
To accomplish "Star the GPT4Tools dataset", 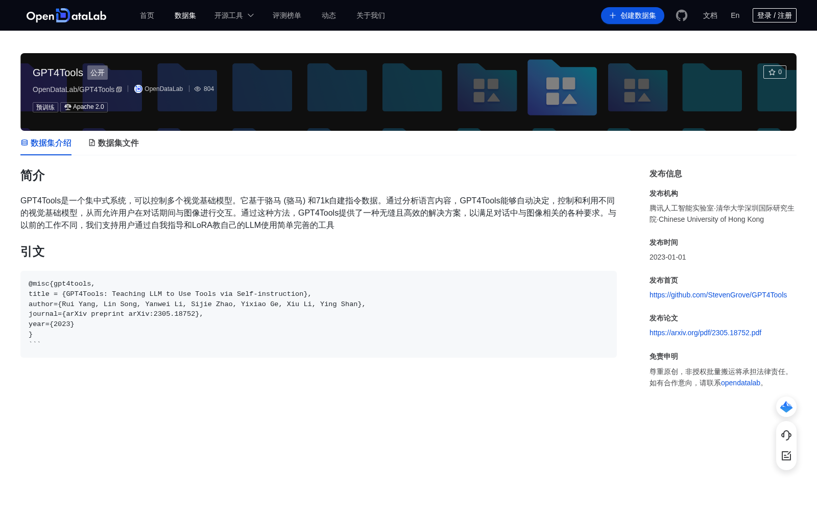I will 775,72.
